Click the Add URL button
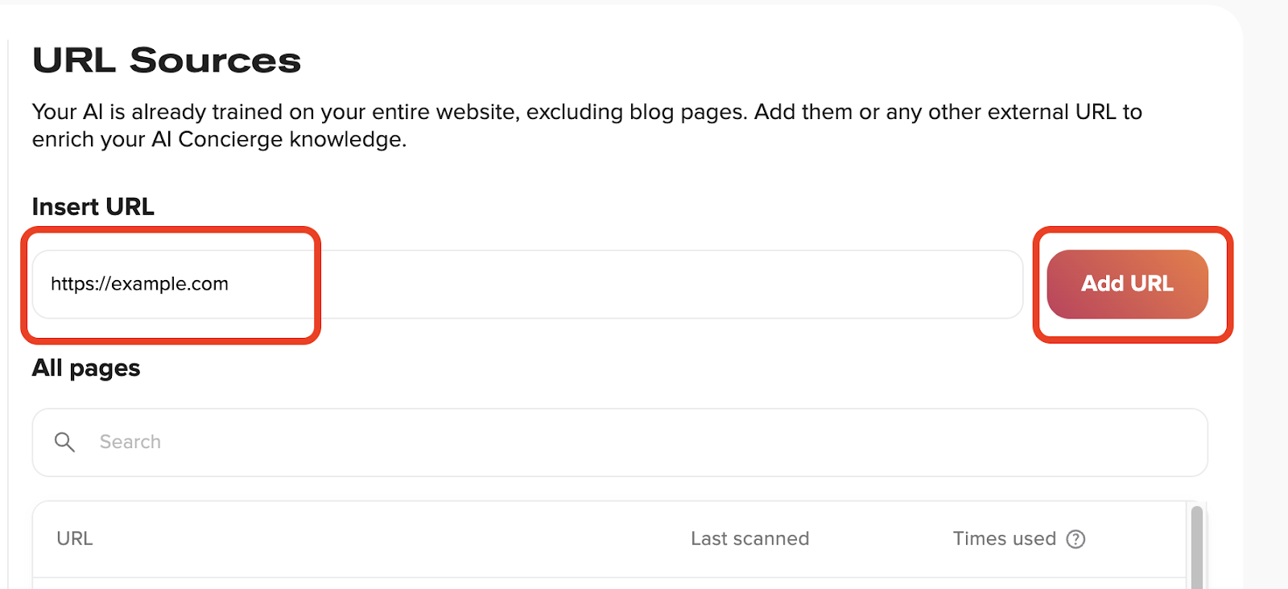The image size is (1288, 589). point(1127,284)
